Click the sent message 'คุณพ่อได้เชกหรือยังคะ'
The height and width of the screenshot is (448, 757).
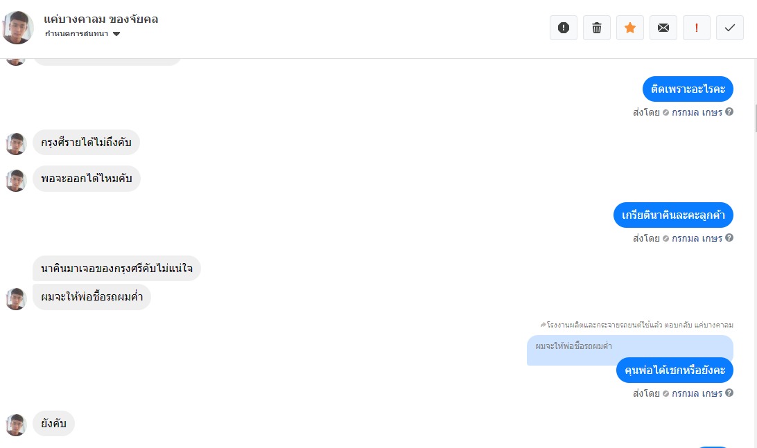[675, 370]
